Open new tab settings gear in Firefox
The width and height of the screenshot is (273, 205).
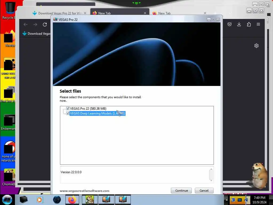tap(256, 46)
